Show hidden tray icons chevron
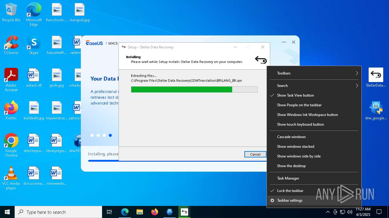Image resolution: width=389 pixels, height=218 pixels. (328, 212)
